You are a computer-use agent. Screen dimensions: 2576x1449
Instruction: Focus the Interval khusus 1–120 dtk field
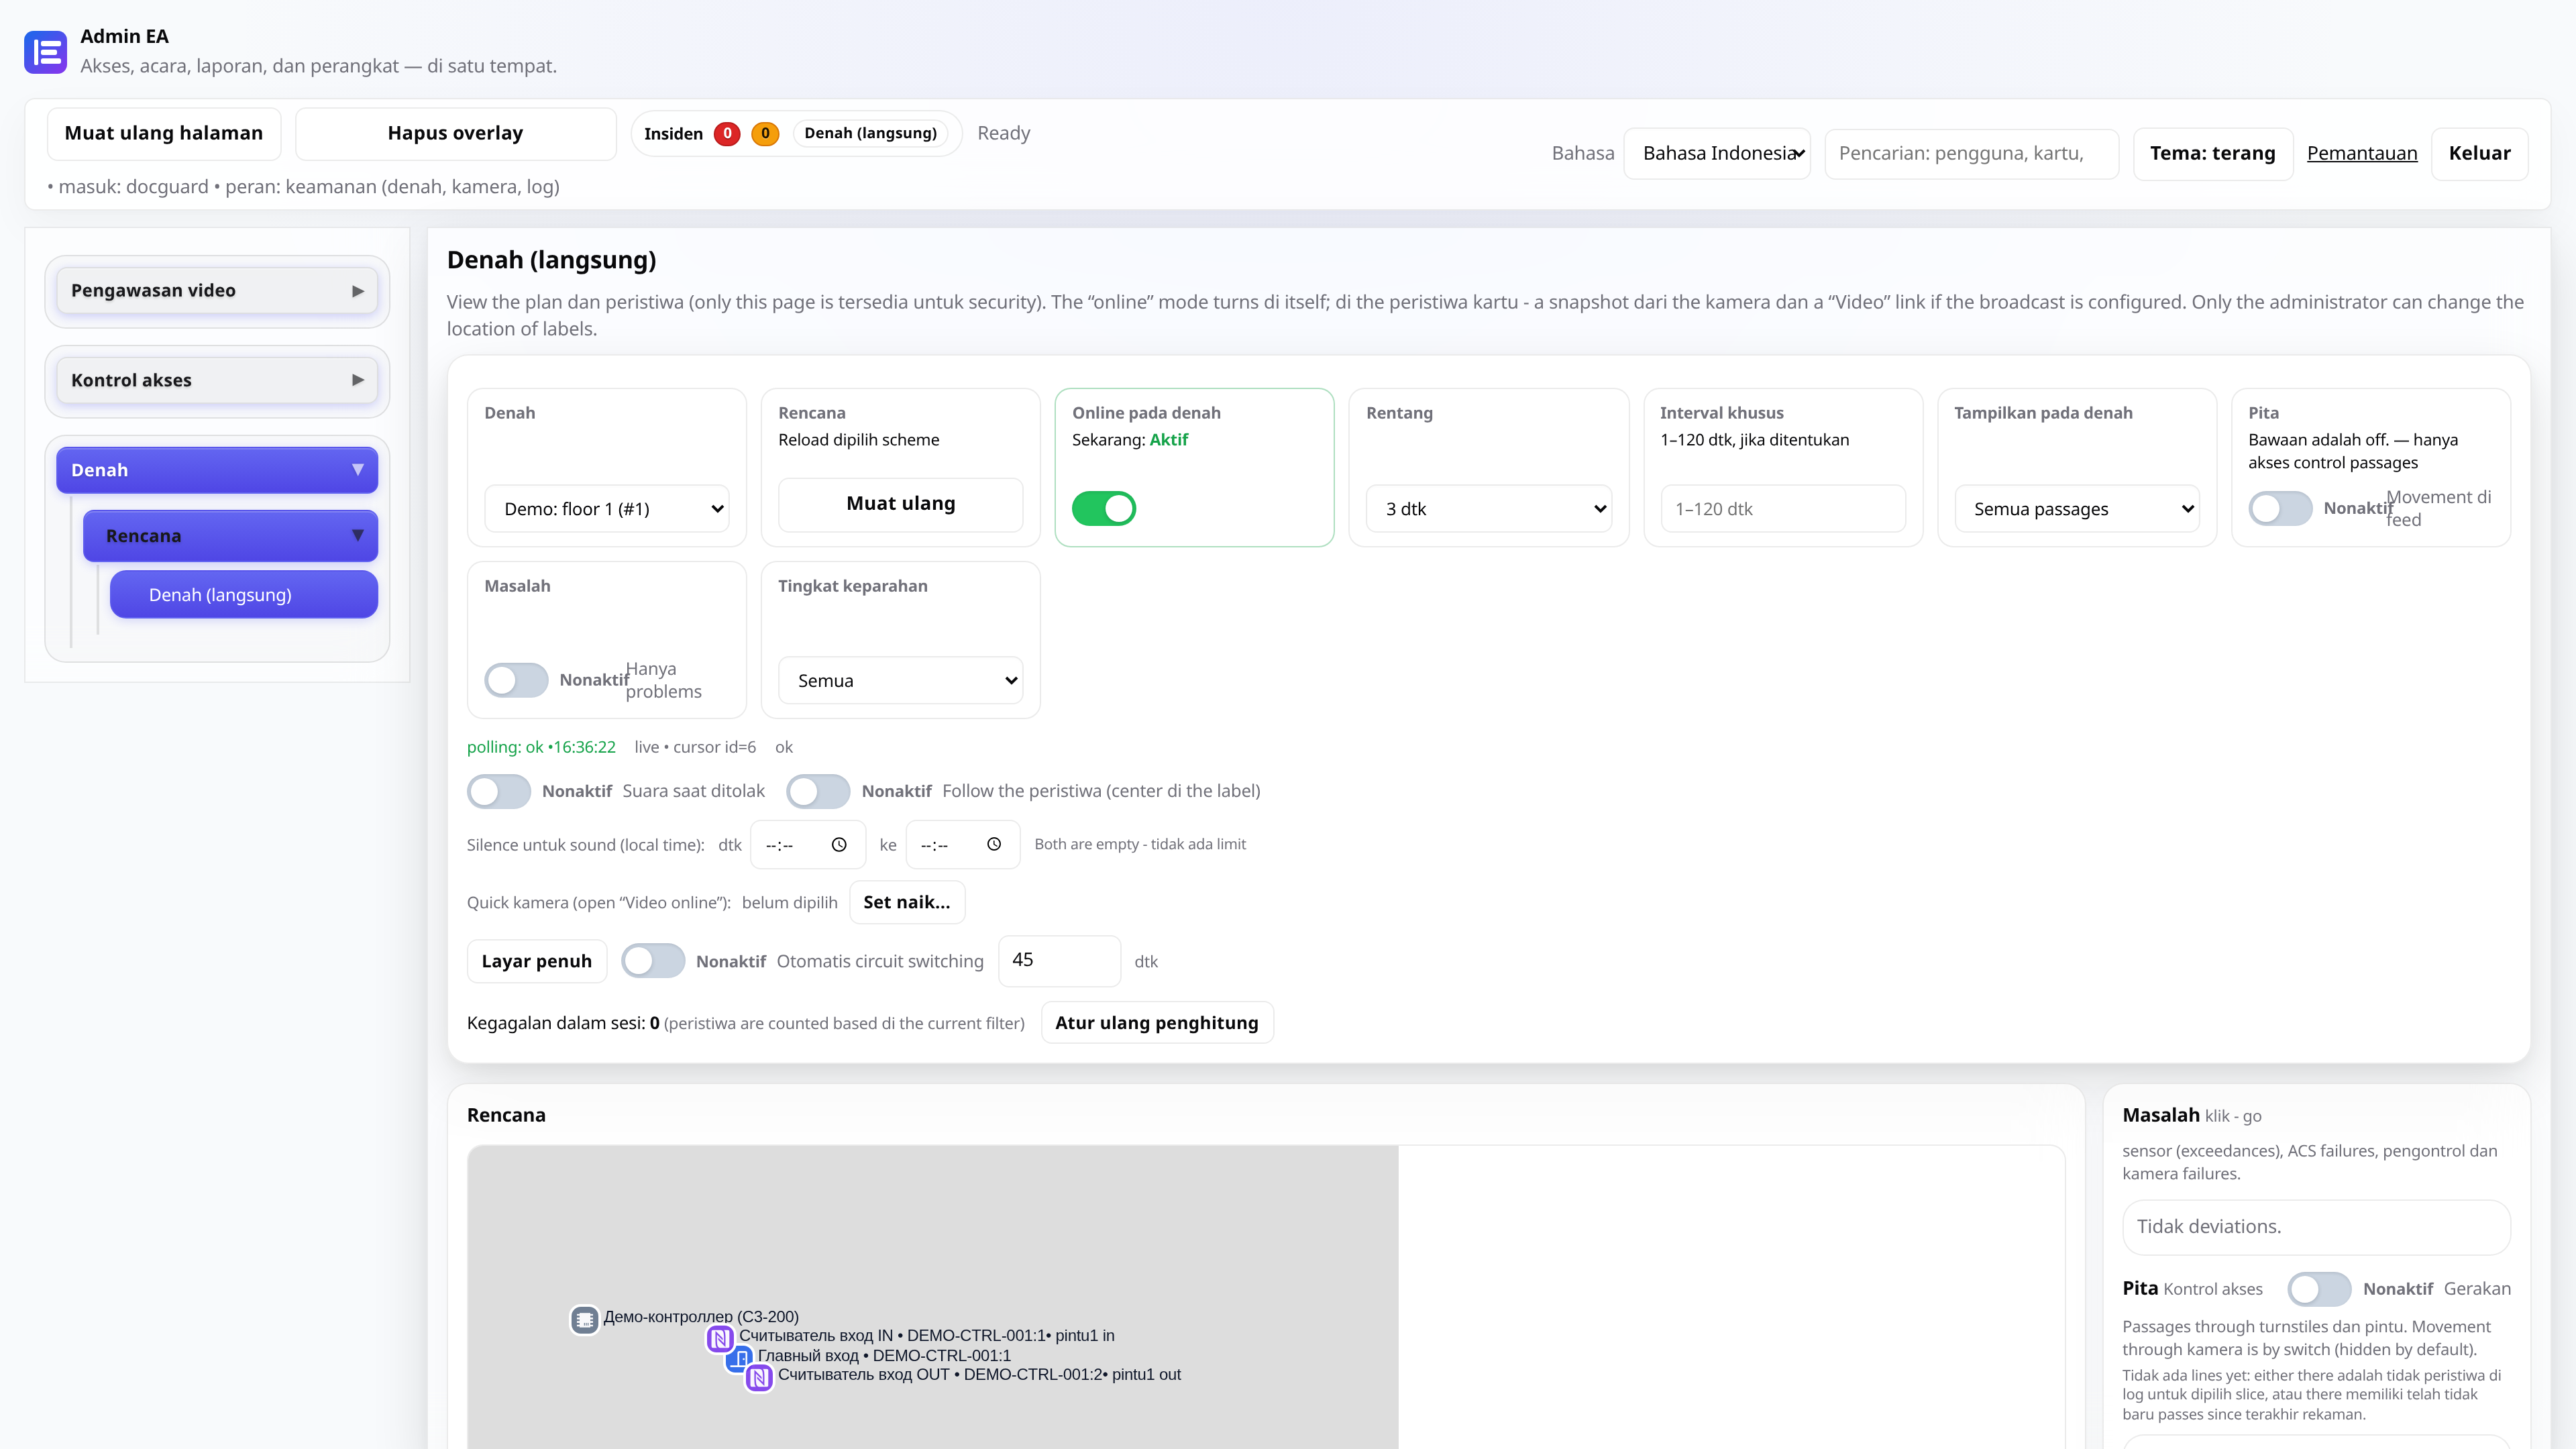[1783, 509]
